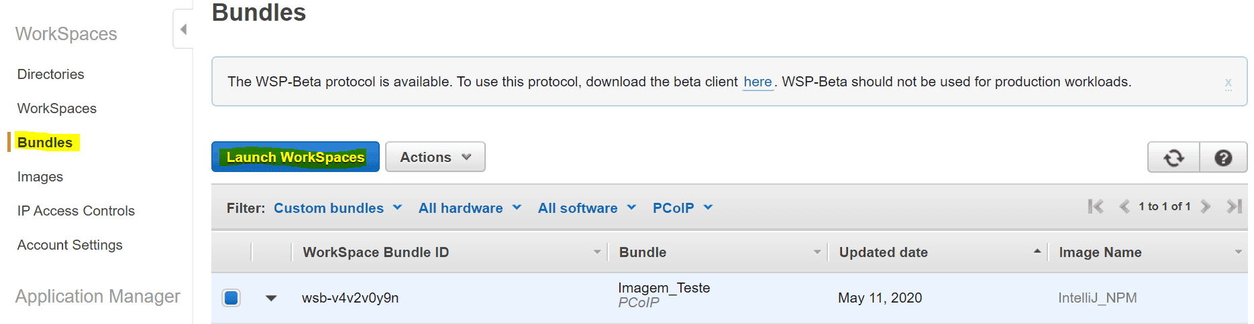Open the PCoIP protocol filter dropdown

(682, 208)
